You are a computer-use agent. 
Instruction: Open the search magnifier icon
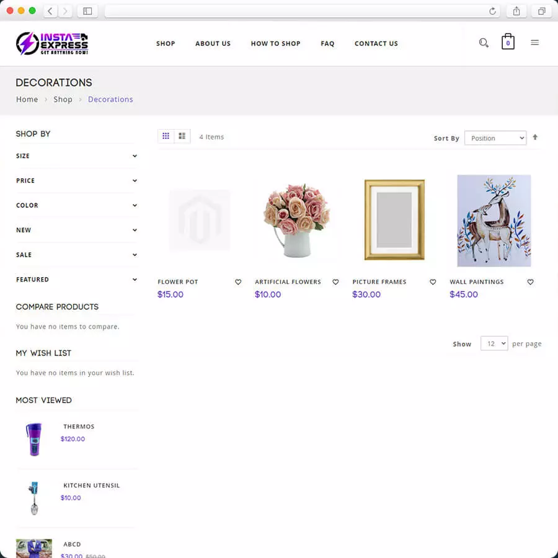(x=483, y=43)
